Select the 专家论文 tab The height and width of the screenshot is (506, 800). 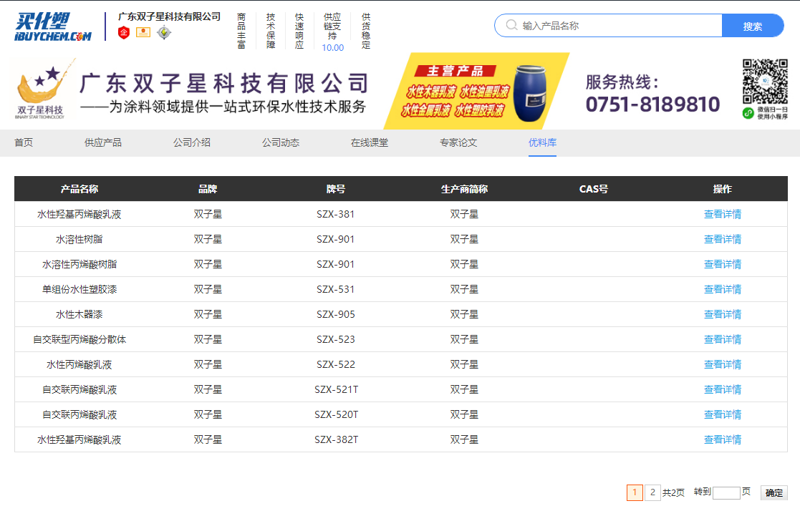[x=458, y=143]
